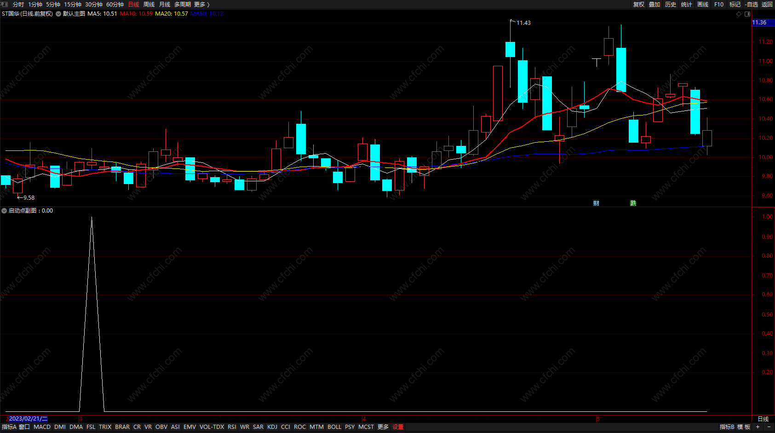
Task: Click the collapse panel icon at top-left
Action: (x=5, y=4)
